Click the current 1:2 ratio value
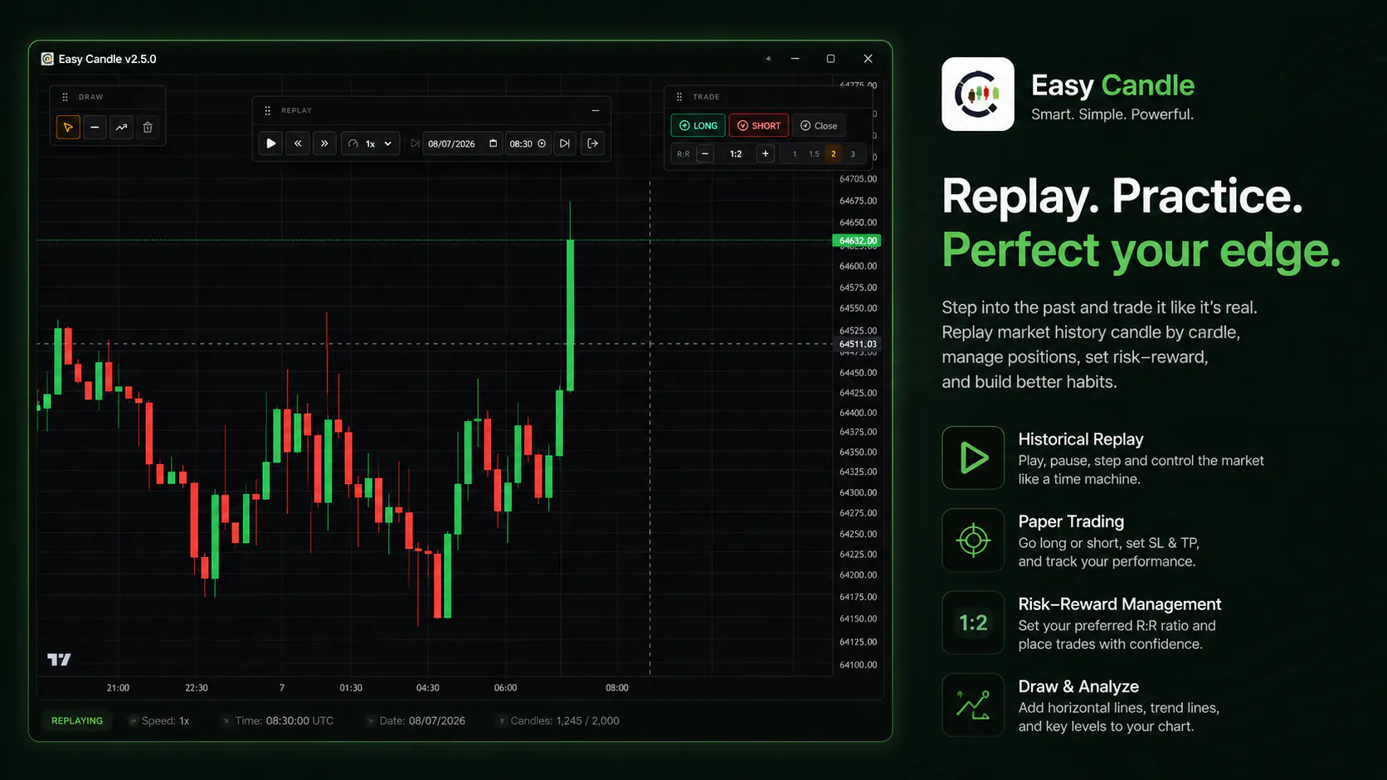1387x780 pixels. coord(736,153)
